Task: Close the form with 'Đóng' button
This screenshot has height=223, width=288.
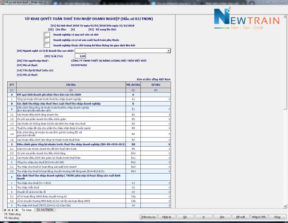Action: coord(277,217)
